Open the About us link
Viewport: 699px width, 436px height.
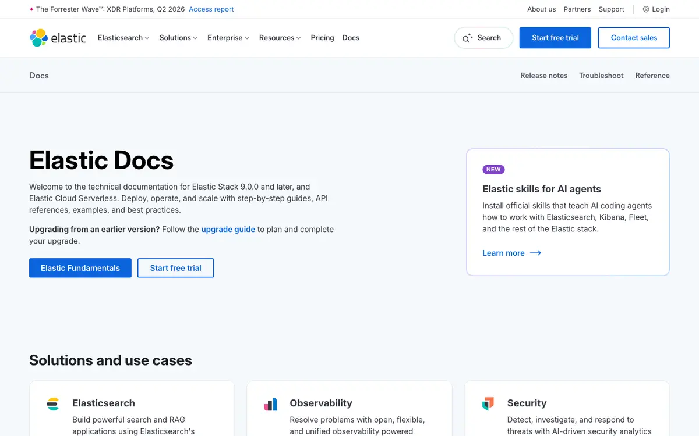click(541, 9)
